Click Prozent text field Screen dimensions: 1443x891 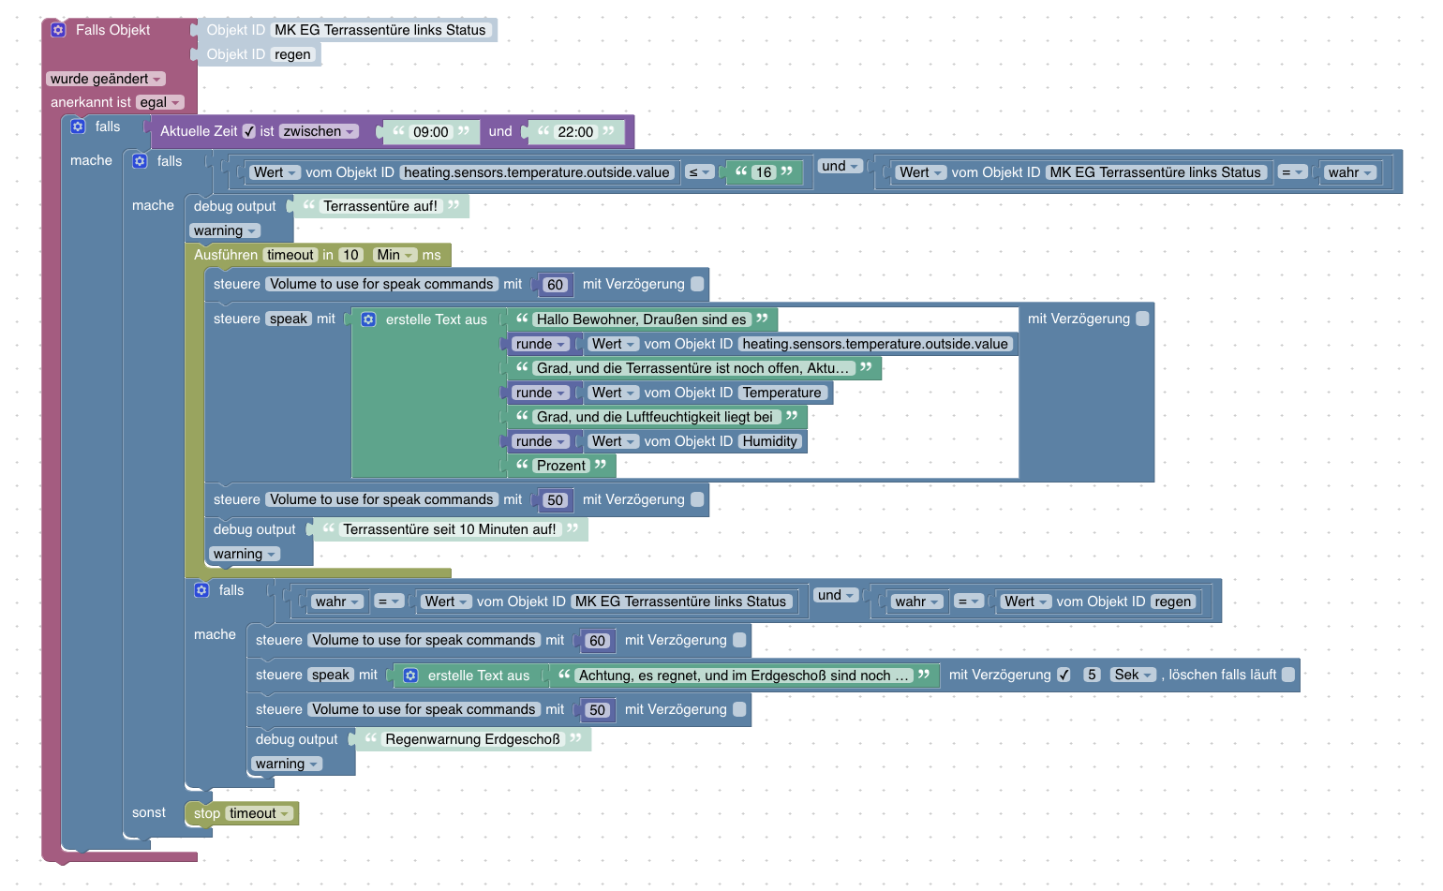tap(561, 466)
